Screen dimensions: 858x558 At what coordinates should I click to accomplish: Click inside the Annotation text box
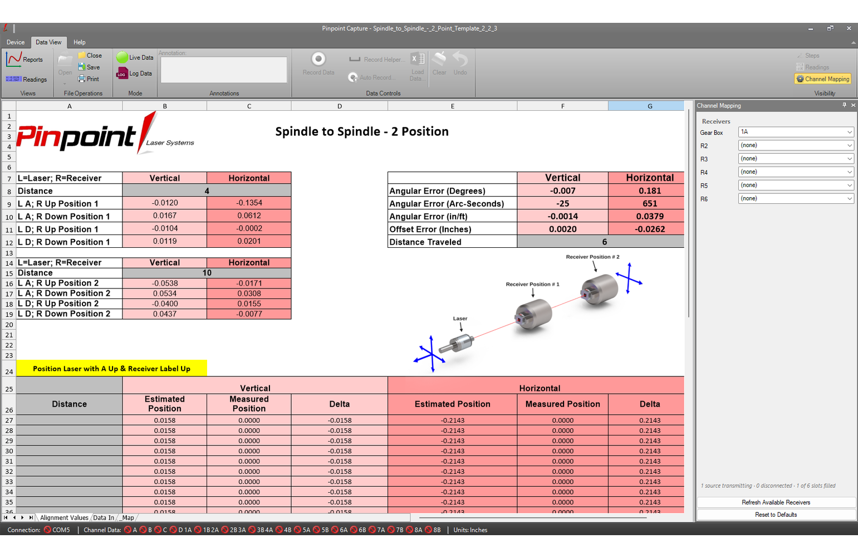tap(224, 70)
